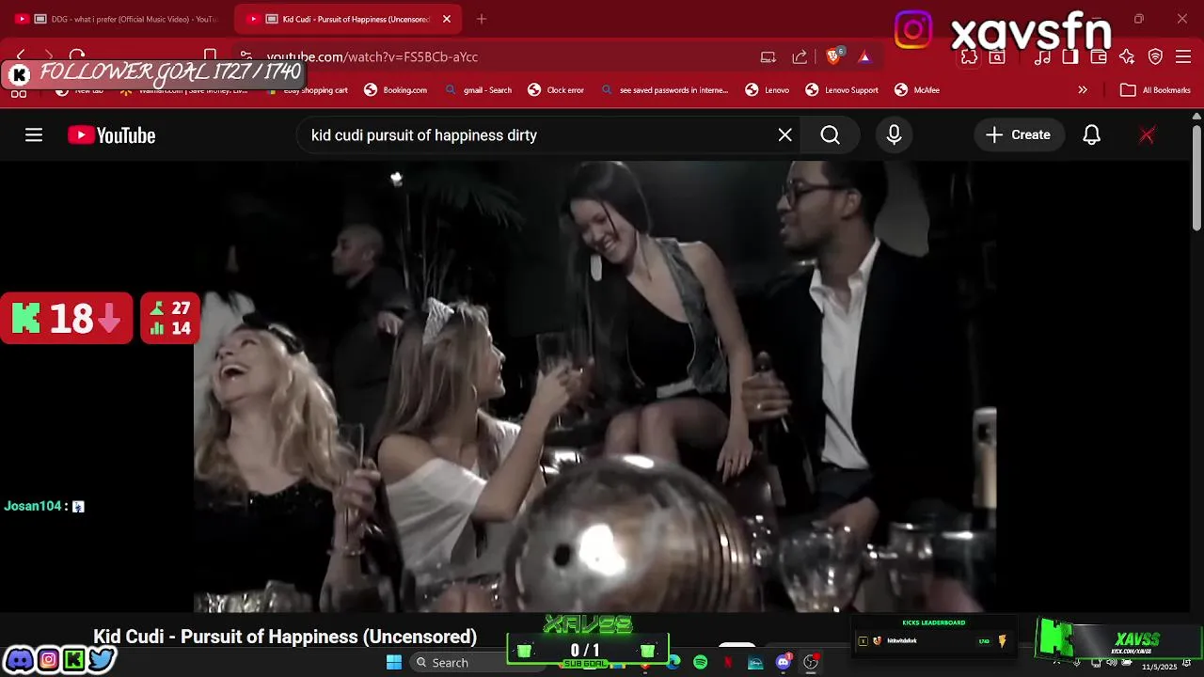Open the media control music note icon
The height and width of the screenshot is (677, 1204).
1042,57
